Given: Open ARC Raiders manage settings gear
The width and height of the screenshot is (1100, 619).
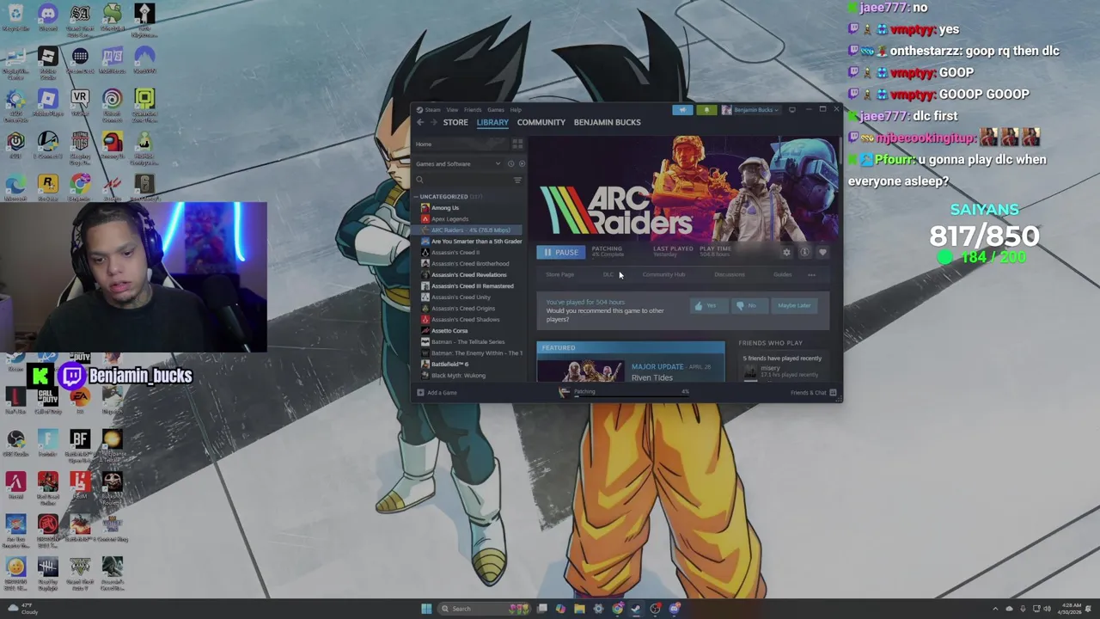Looking at the screenshot, I should (x=786, y=252).
